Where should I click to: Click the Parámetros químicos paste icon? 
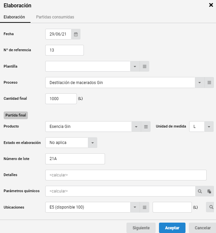click(x=209, y=191)
